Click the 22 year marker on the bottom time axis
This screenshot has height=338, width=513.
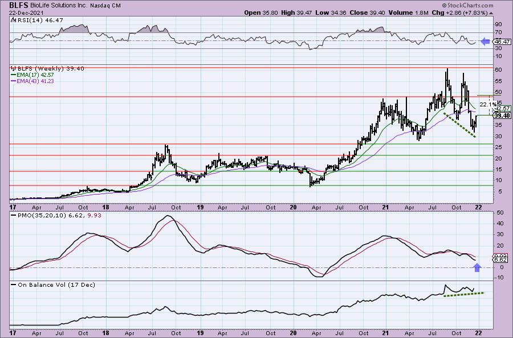pos(478,333)
